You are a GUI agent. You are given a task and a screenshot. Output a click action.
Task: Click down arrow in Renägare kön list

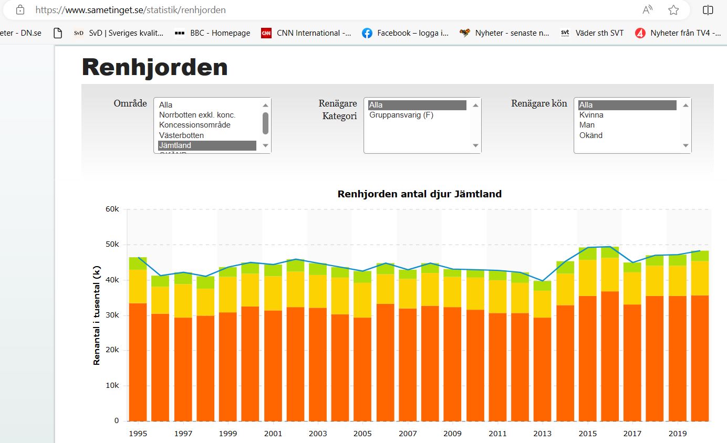[x=685, y=146]
